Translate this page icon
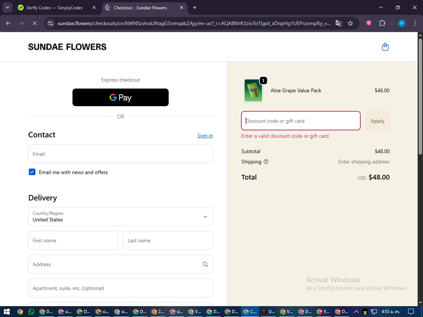 point(339,23)
